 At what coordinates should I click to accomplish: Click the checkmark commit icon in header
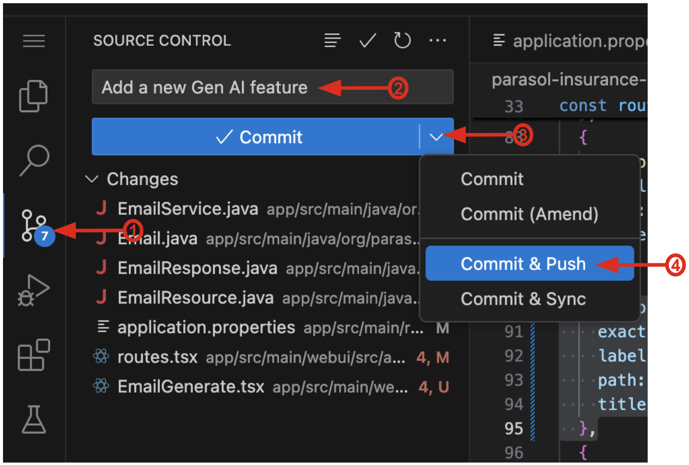tap(367, 41)
